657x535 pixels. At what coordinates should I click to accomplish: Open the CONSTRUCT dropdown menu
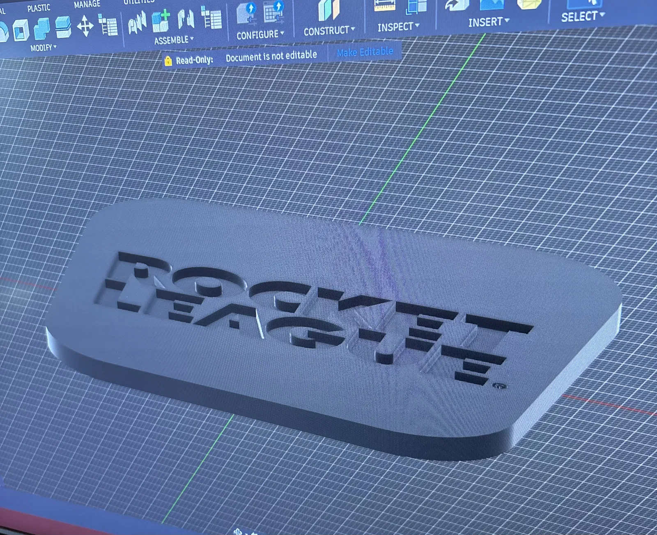(329, 30)
